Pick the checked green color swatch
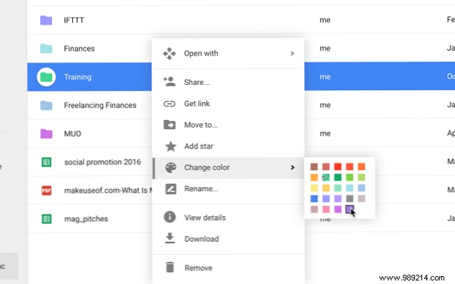 coord(326,178)
